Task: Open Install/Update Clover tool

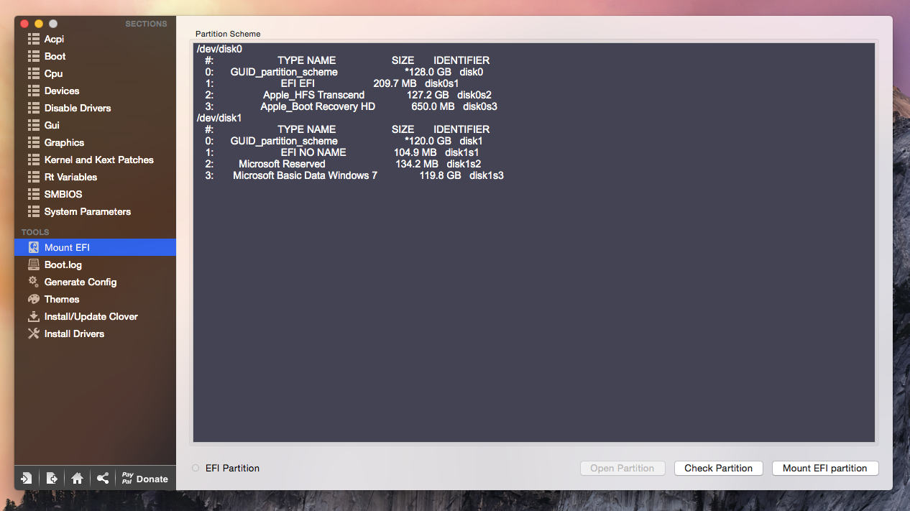Action: pos(95,316)
